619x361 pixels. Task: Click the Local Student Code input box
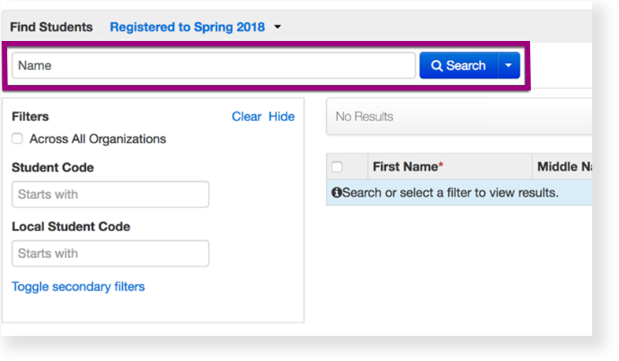110,253
